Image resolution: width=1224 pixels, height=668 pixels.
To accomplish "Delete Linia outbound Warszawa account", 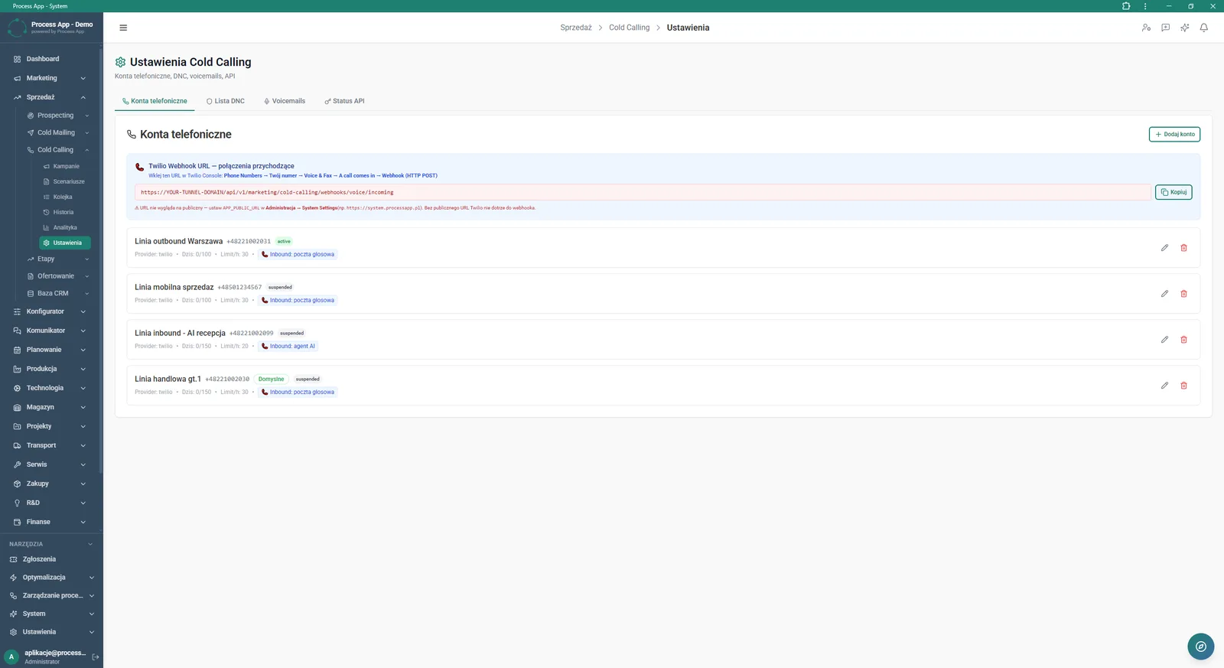I will pos(1183,248).
